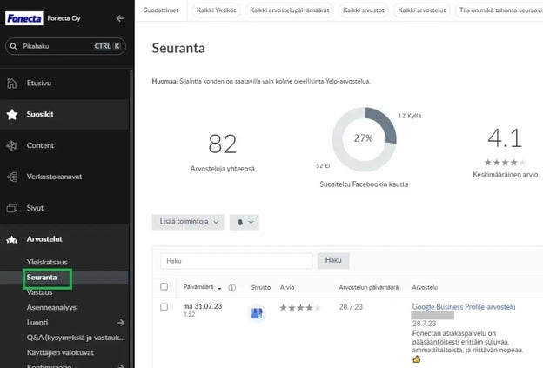This screenshot has height=368, width=543.
Task: Click the Sivusto column header
Action: pyautogui.click(x=261, y=287)
